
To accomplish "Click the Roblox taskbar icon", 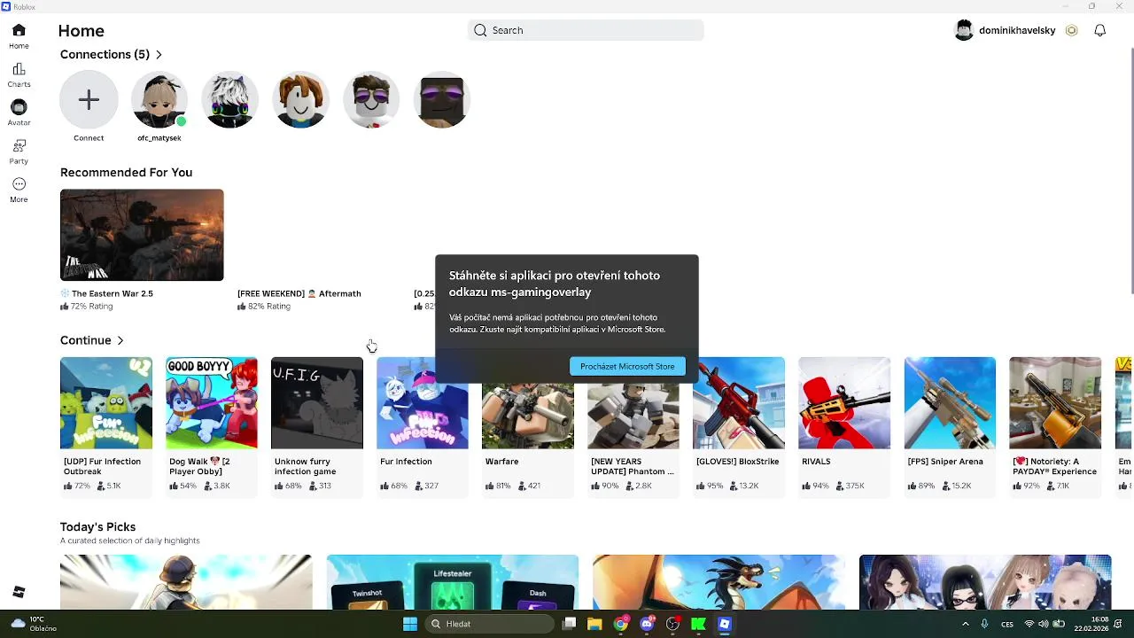I will [725, 624].
